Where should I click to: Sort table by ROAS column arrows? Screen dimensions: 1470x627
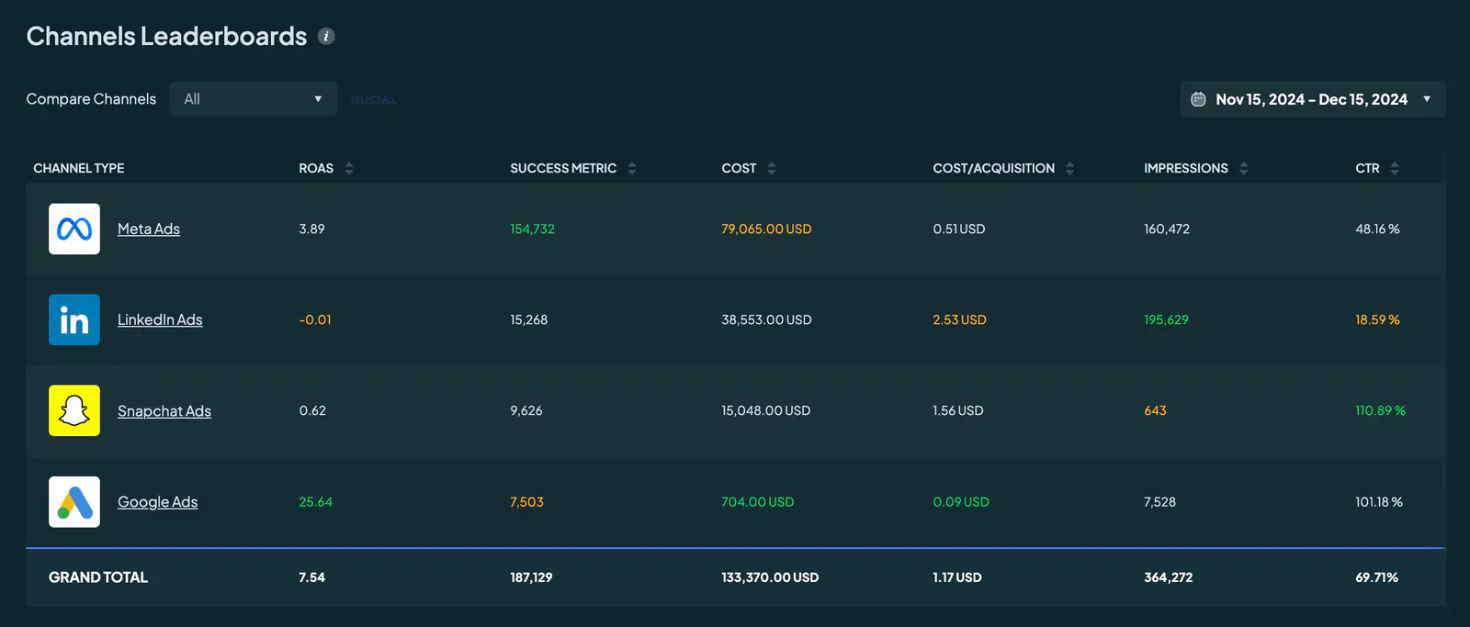[349, 168]
